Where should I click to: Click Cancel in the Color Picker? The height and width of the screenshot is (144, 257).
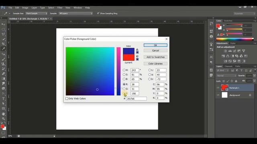155,51
